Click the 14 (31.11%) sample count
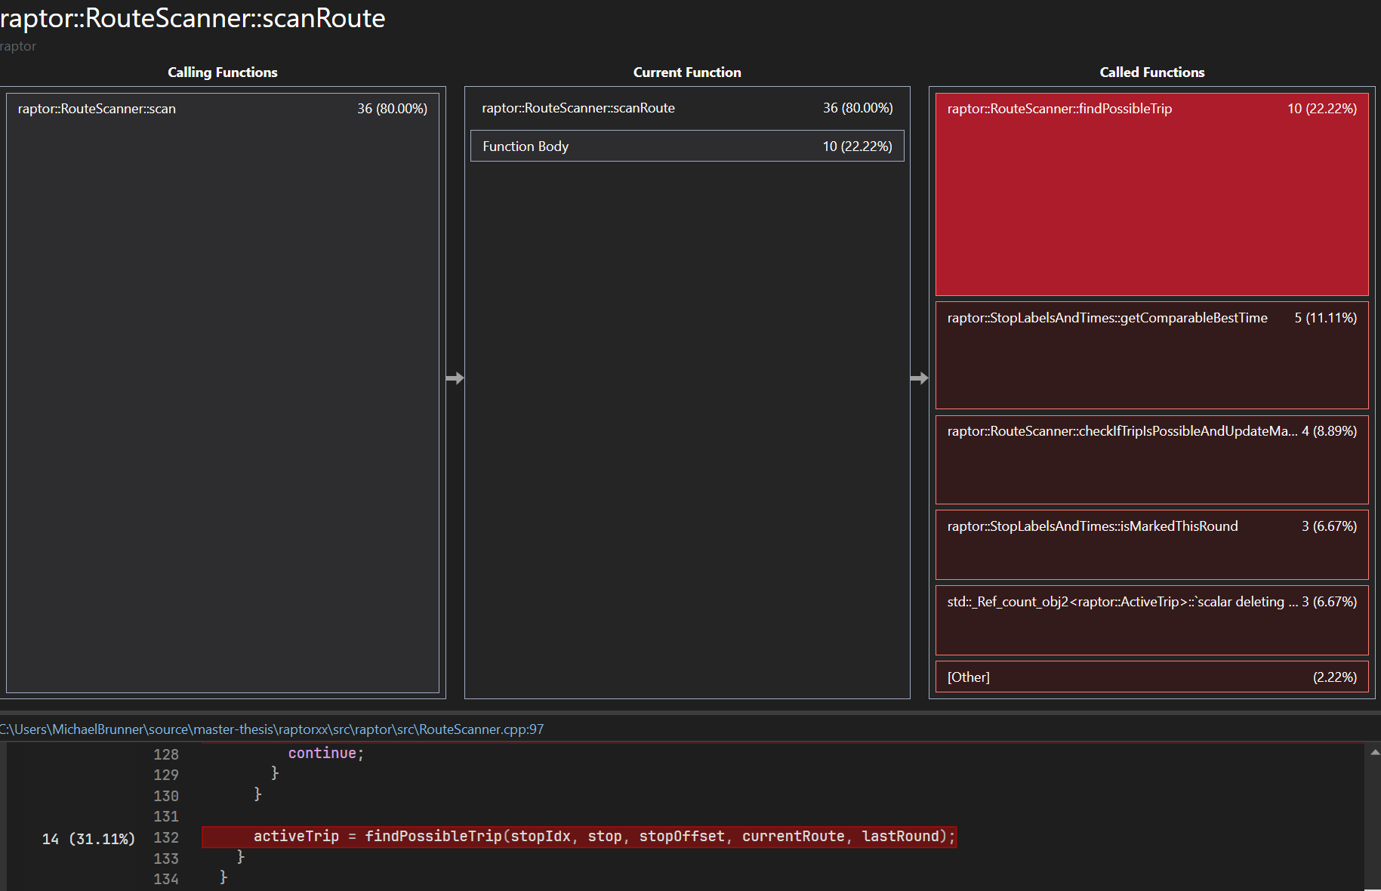The width and height of the screenshot is (1381, 891). [88, 838]
